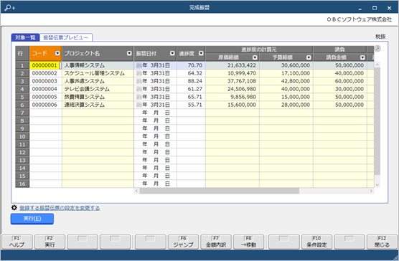Viewport: 399px width, 261px height.
Task: Select code cell 00000006
Action: click(44, 105)
